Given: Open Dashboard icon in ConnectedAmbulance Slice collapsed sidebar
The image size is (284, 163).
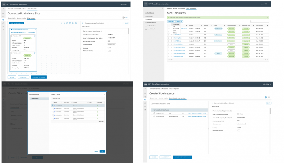Looking at the screenshot, I should click(x=3, y=13).
